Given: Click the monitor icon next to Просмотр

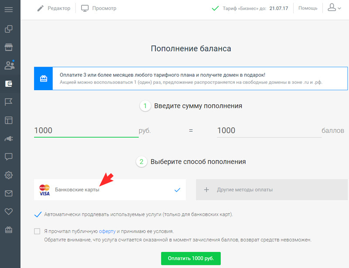Looking at the screenshot, I should pyautogui.click(x=85, y=8).
